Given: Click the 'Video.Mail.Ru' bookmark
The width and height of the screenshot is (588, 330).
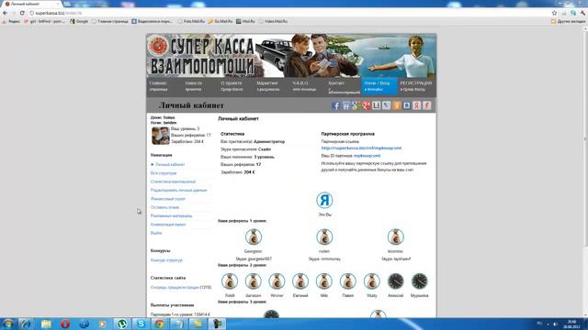Looking at the screenshot, I should 273,21.
